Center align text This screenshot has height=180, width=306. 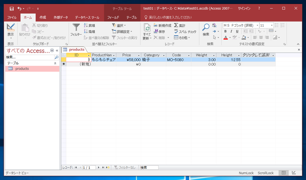point(261,37)
